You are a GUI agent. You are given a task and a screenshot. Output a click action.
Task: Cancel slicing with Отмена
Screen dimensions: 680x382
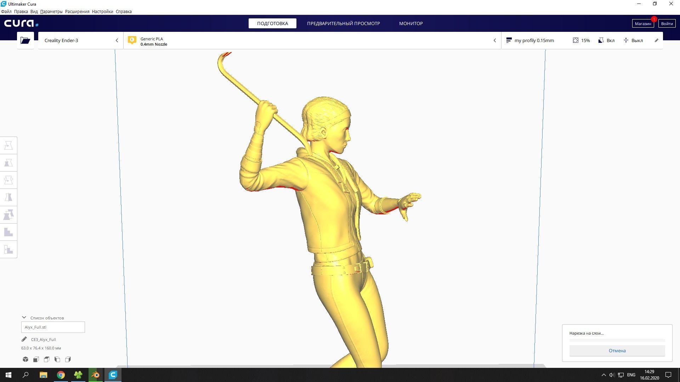point(617,351)
